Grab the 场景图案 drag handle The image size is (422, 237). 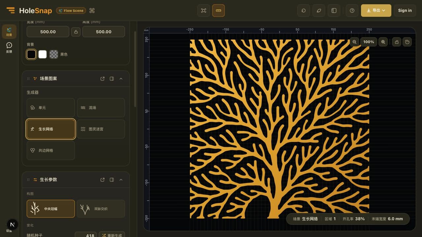[x=28, y=79]
